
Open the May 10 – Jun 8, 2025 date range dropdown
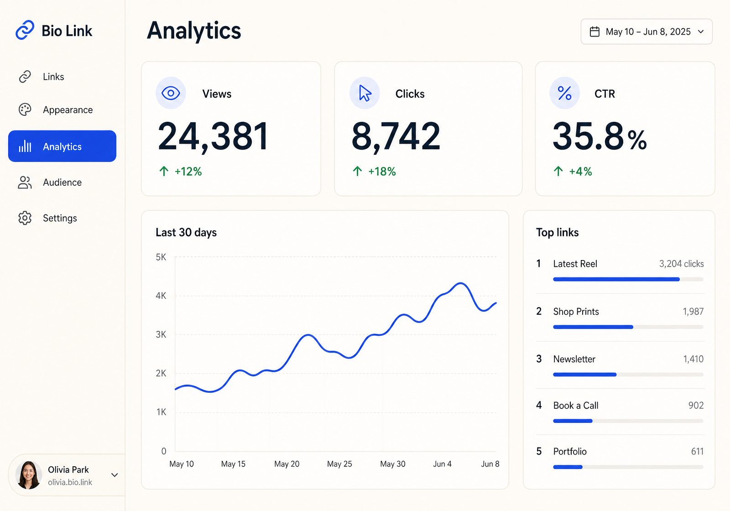(647, 31)
